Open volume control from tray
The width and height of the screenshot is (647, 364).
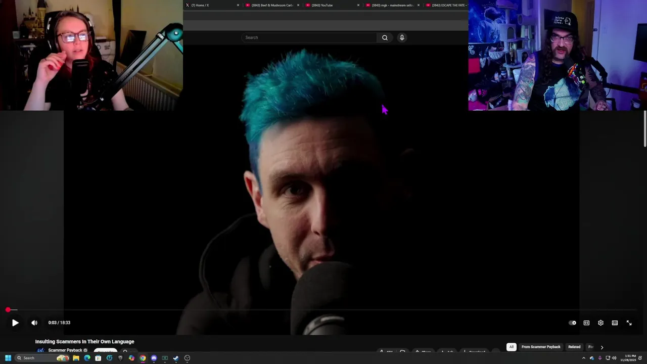[x=614, y=358]
